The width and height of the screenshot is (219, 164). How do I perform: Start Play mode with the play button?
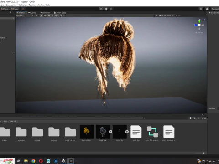pos(101,9)
